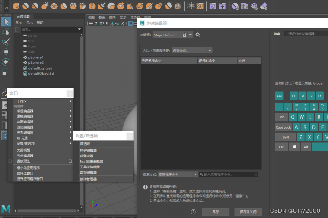Open the hotkey set dropdown arrow

pos(190,35)
